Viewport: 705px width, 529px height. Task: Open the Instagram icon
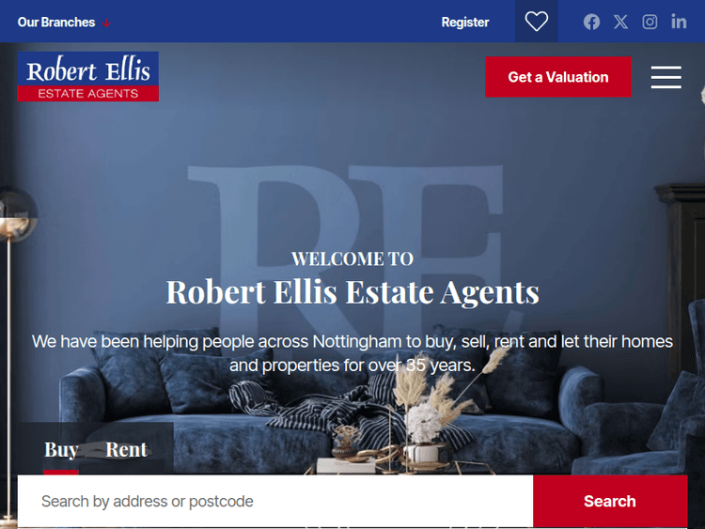point(650,22)
